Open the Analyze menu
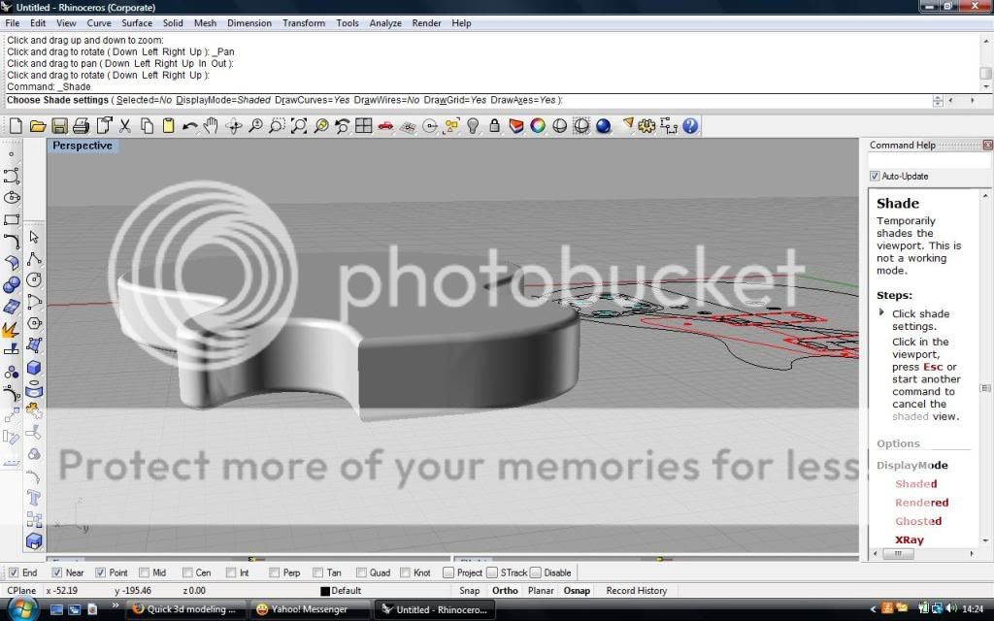The width and height of the screenshot is (994, 621). click(x=384, y=23)
